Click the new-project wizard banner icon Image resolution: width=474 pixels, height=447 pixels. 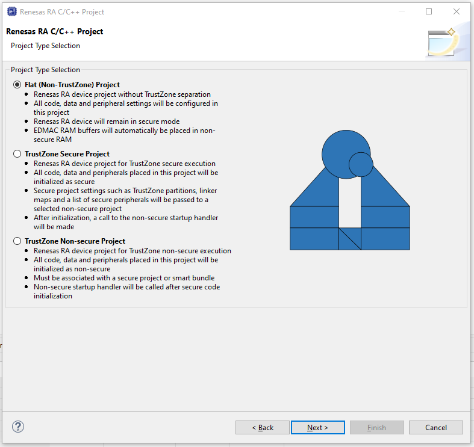tap(442, 42)
